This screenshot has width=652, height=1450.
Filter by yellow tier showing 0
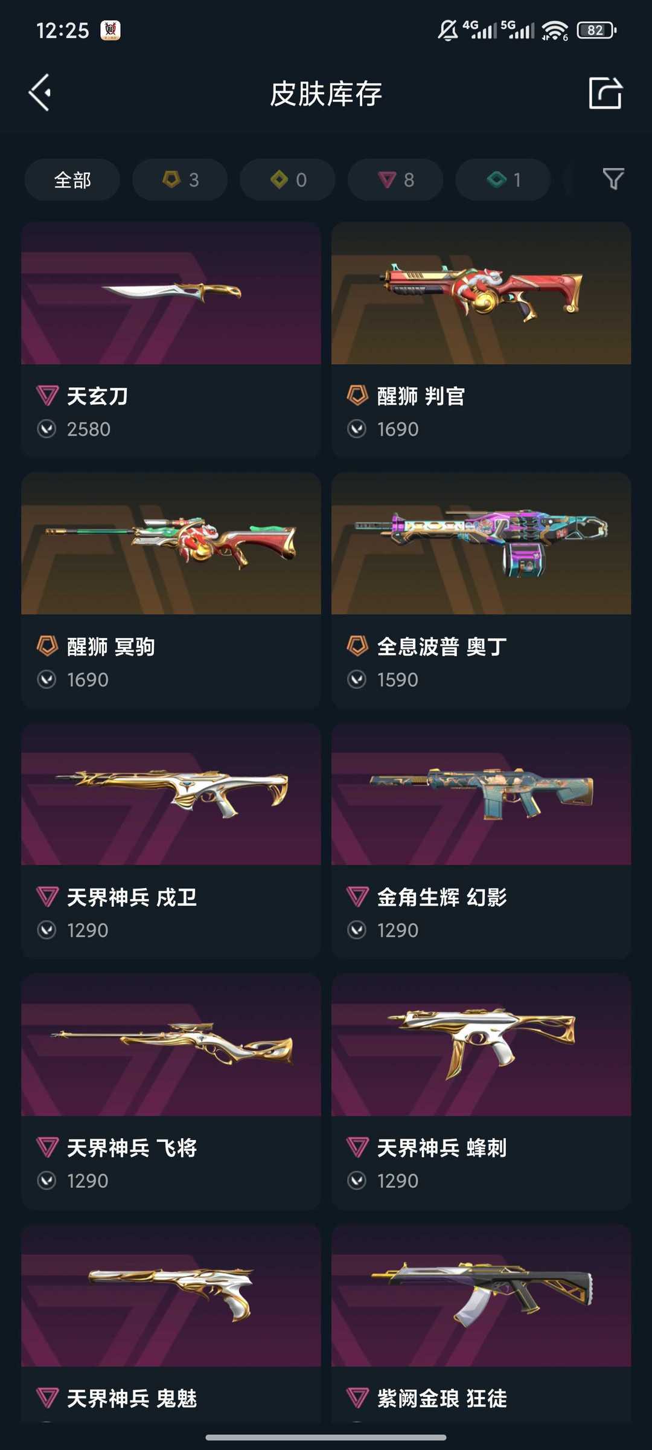(x=287, y=179)
